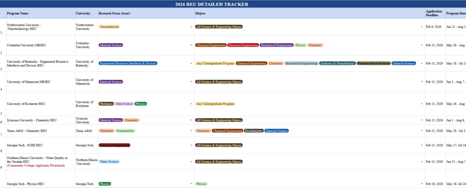Click Anatomy & Neurobiology chip
Viewport: 466px width, 188px height.
pos(338,63)
